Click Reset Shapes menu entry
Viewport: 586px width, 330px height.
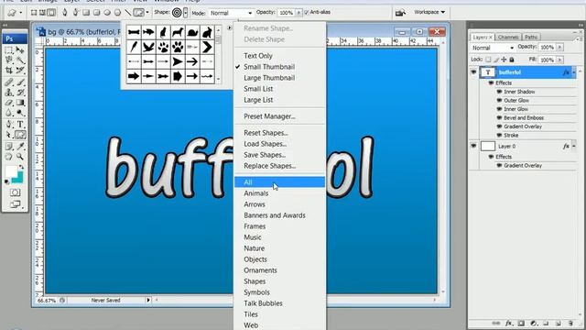tap(279, 133)
